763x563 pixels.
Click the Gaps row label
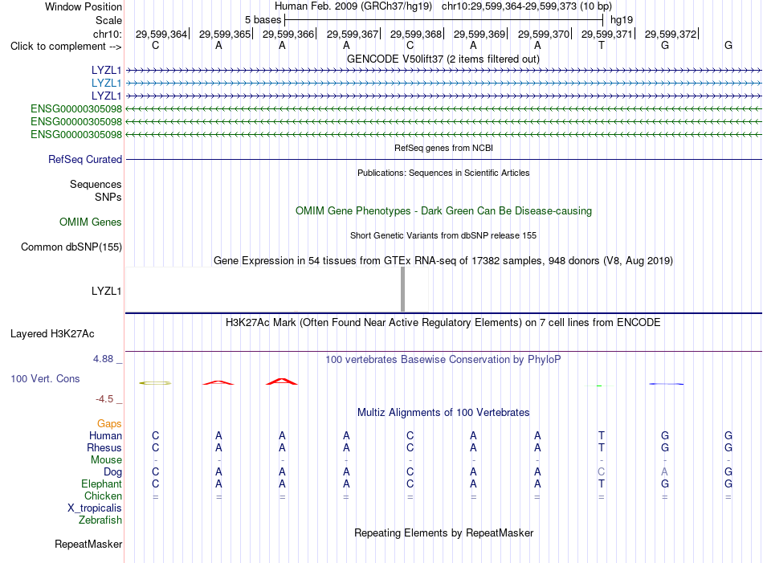click(x=109, y=424)
